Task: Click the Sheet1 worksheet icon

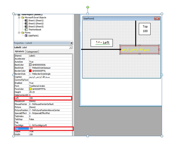Action: [x=26, y=21]
